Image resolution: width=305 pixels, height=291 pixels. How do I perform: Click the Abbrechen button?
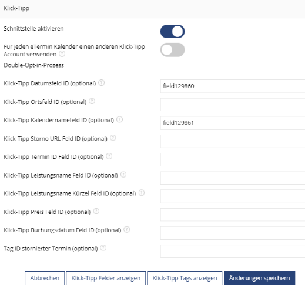click(45, 278)
